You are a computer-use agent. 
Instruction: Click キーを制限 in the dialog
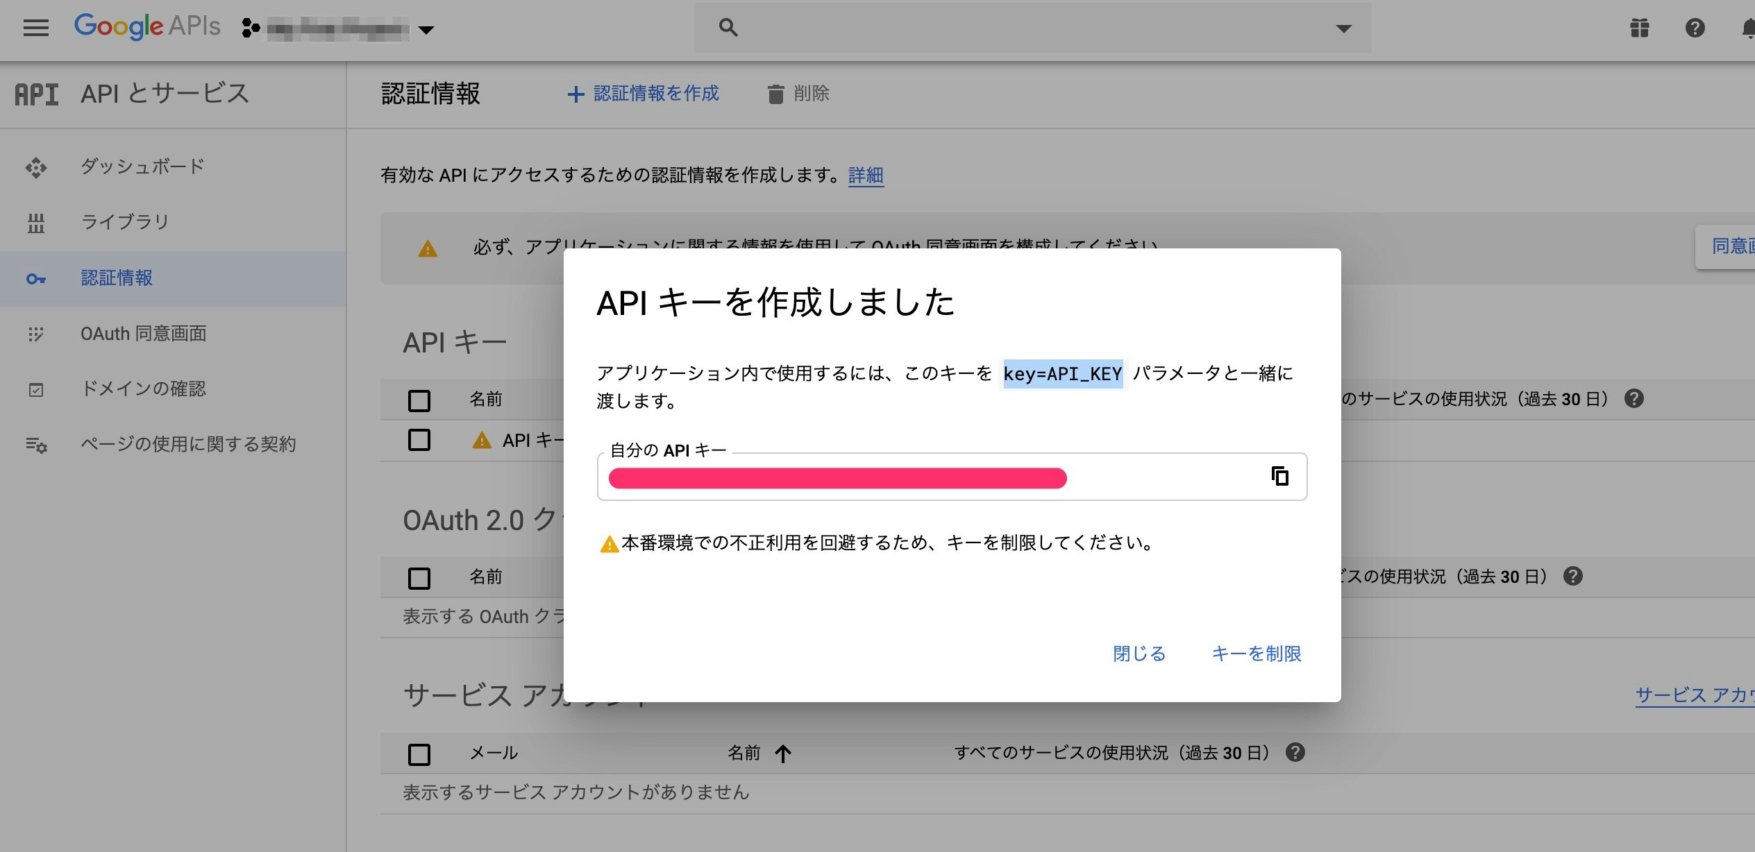click(x=1257, y=654)
